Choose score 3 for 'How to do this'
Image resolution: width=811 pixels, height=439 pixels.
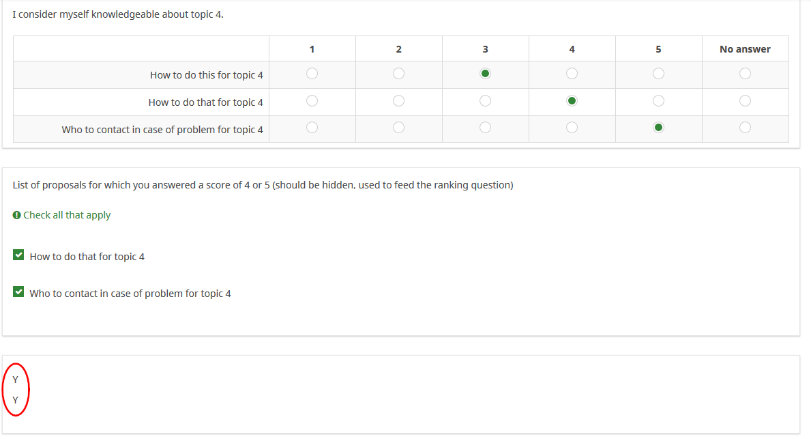click(x=485, y=73)
